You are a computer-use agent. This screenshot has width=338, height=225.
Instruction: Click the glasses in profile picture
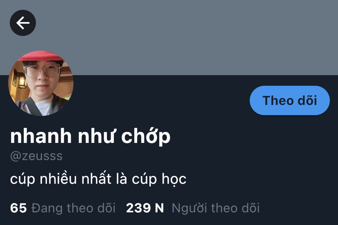point(42,71)
